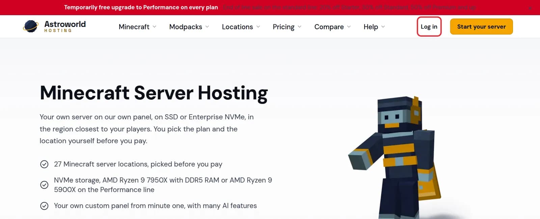Open the Modpacks navigation menu
Viewport: 540px width, 219px height.
189,27
